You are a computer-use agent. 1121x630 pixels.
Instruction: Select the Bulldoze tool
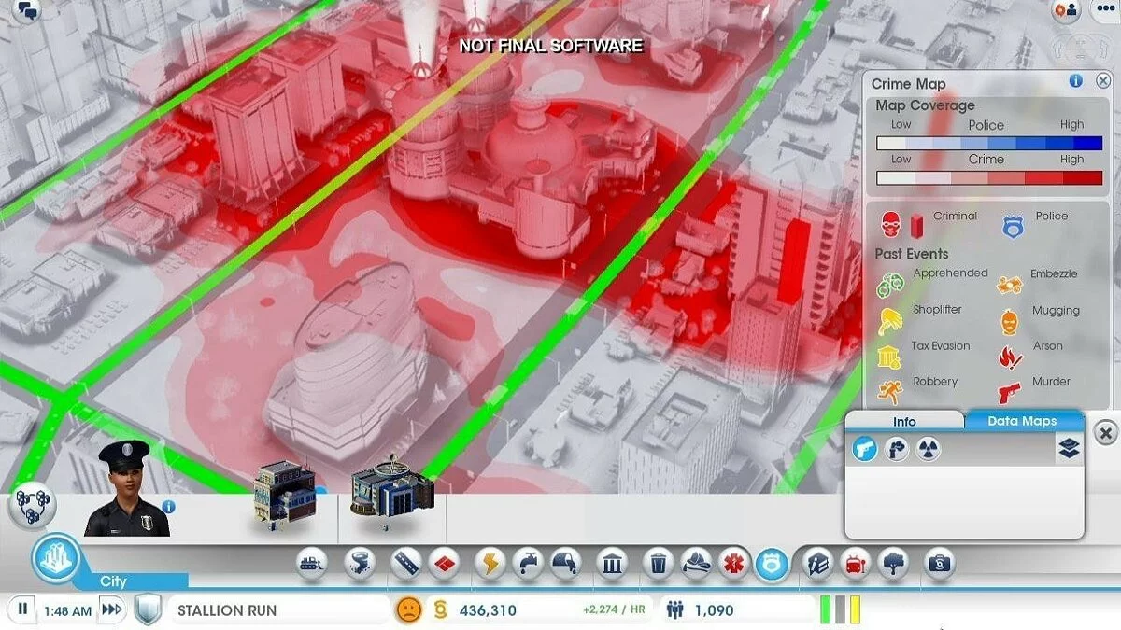click(x=312, y=563)
